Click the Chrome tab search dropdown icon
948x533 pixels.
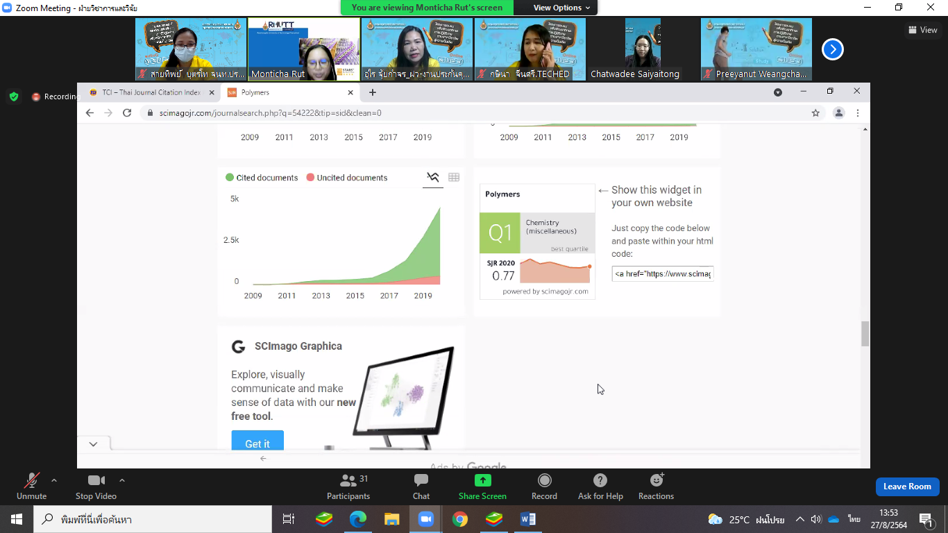(778, 92)
